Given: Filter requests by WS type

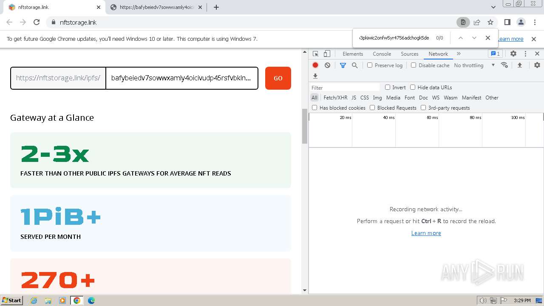Looking at the screenshot, I should (x=436, y=98).
